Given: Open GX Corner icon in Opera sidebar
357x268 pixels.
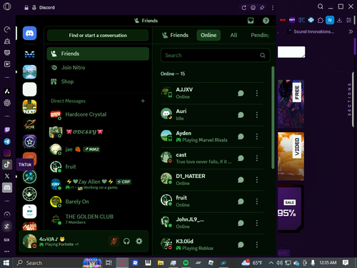Looking at the screenshot, I should click(7, 240).
